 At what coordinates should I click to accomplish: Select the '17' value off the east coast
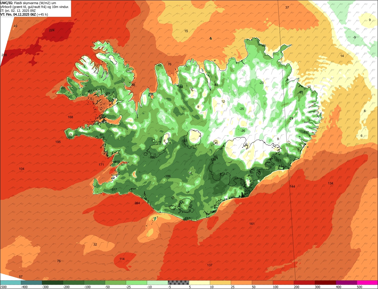(309, 87)
